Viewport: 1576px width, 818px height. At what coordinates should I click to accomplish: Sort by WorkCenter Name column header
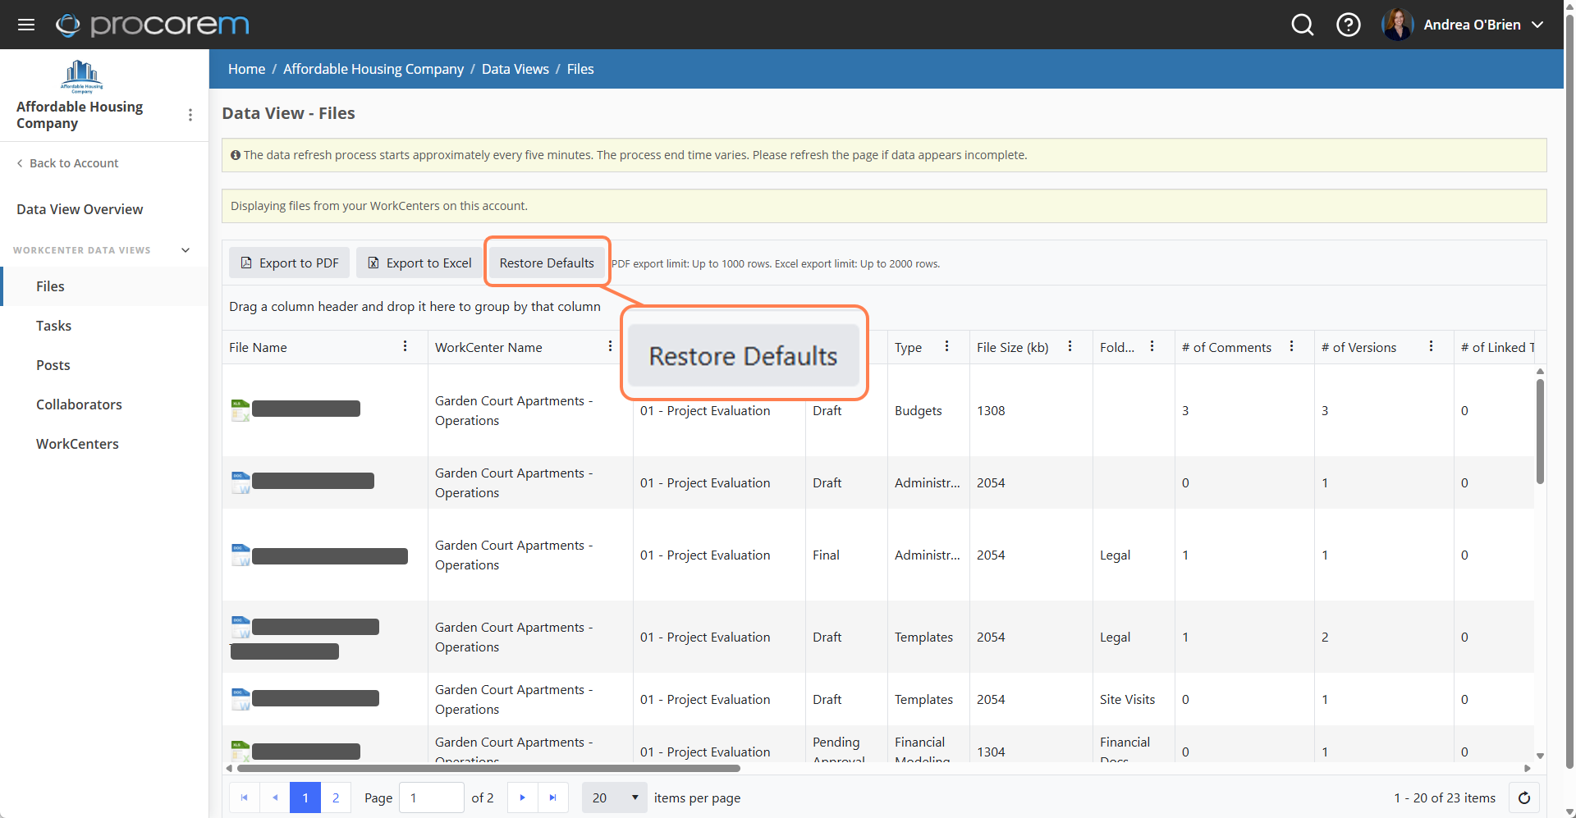coord(488,347)
